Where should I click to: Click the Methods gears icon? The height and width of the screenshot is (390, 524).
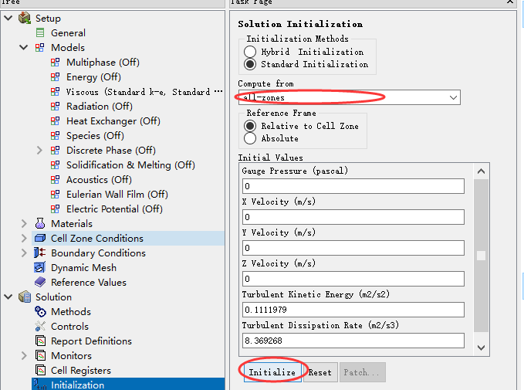(40, 312)
